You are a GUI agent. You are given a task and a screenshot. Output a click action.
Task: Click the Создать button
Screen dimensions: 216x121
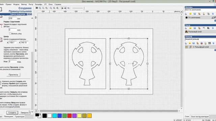tap(12, 113)
